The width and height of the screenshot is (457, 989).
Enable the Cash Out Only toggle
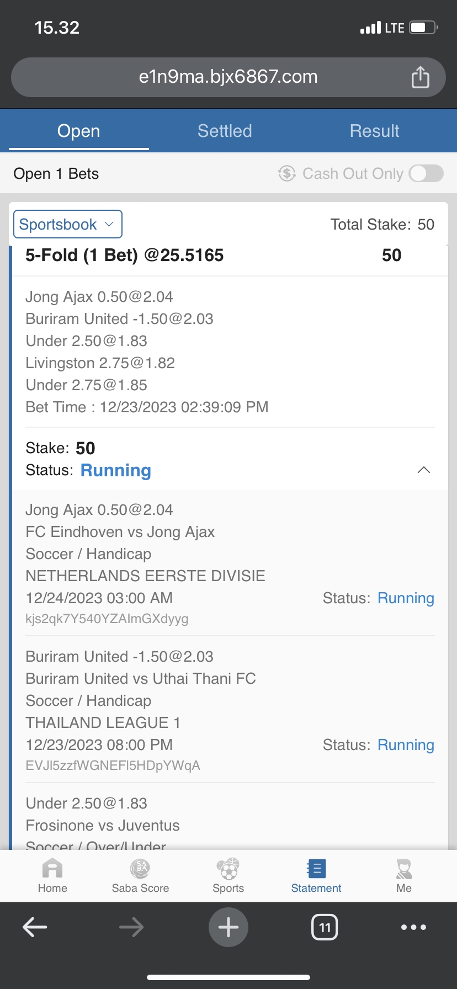point(426,173)
